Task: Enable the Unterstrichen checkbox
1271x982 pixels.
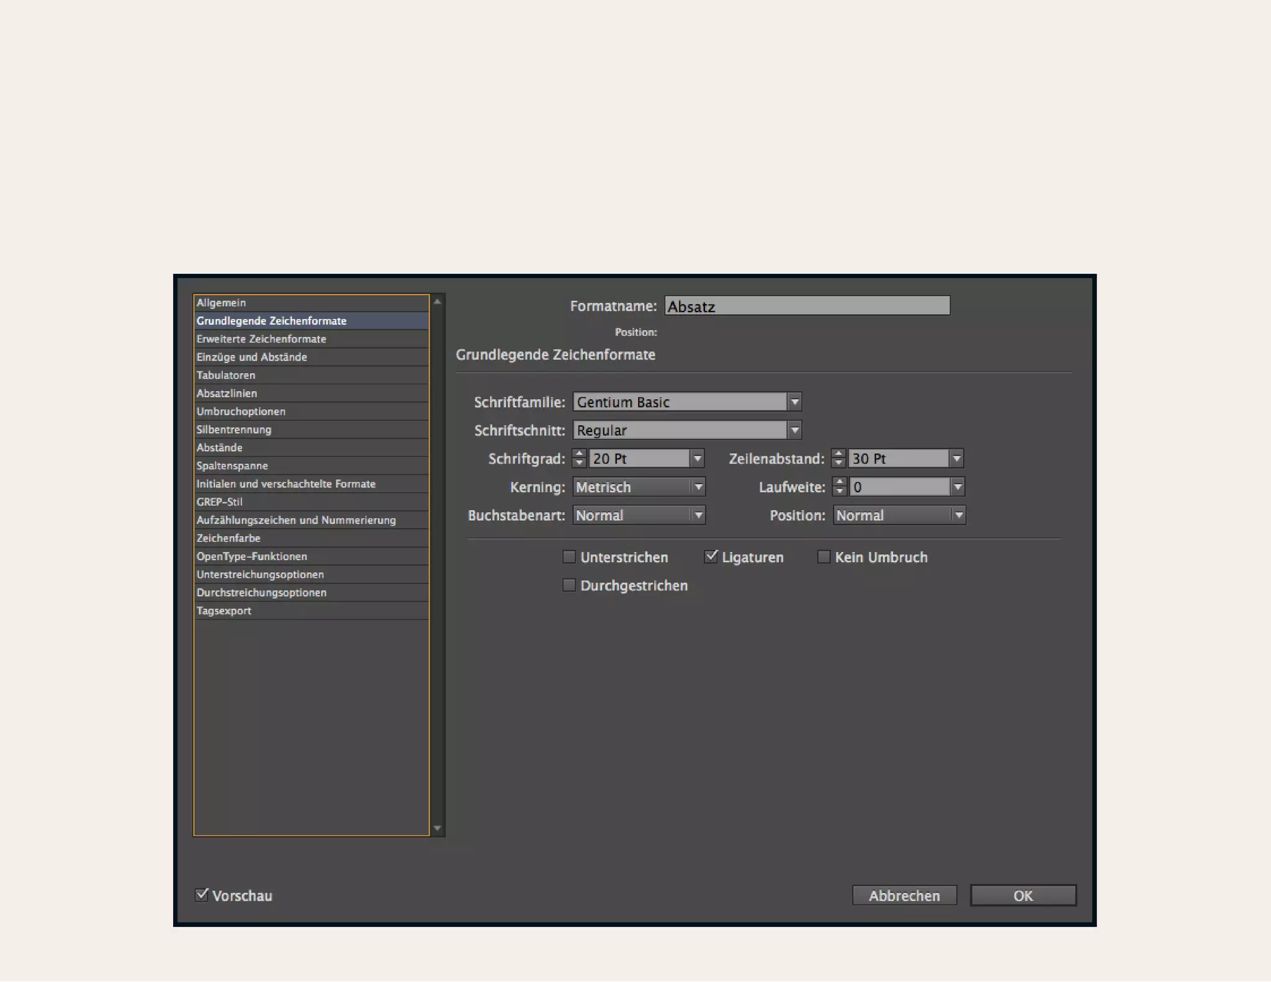Action: coord(568,557)
